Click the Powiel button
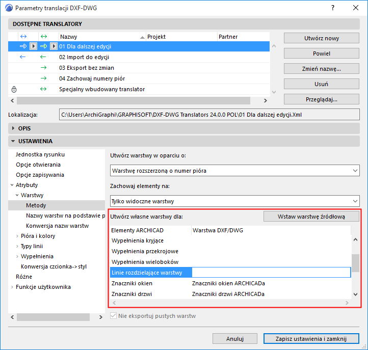This screenshot has height=350, width=368. 321,53
